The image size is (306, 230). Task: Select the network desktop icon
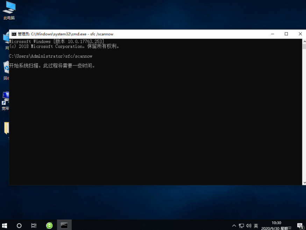point(6,38)
